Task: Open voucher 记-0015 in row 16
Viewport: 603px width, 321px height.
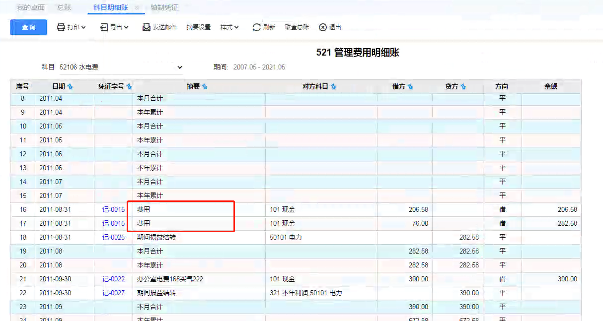Action: coord(114,210)
